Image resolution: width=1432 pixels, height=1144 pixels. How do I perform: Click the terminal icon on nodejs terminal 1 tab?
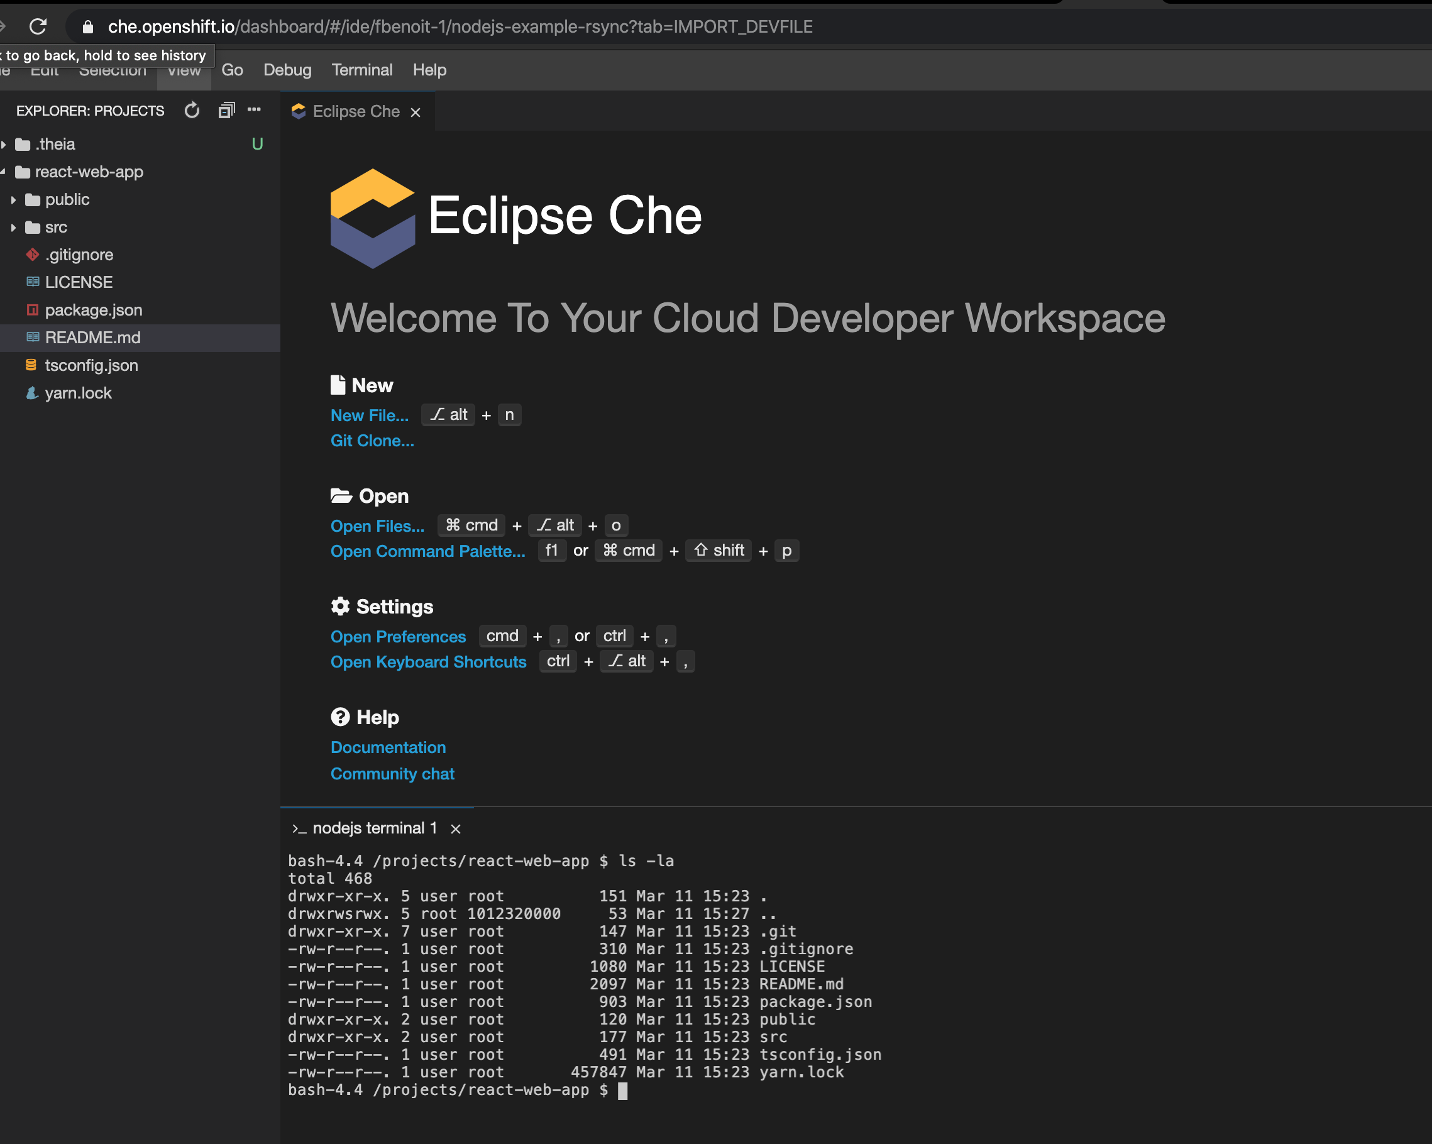point(300,828)
